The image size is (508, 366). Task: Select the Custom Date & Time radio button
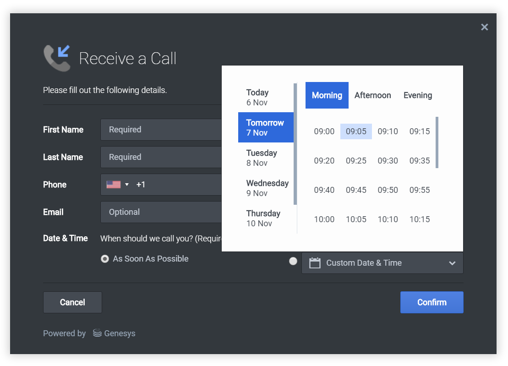coord(293,261)
